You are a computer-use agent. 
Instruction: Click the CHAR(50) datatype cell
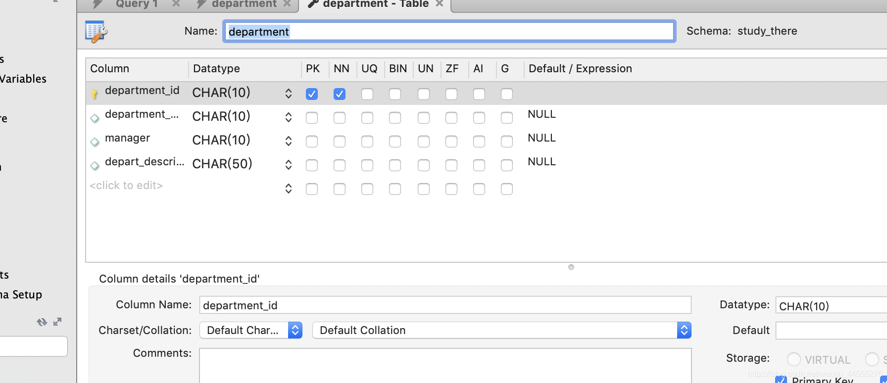[x=222, y=164]
